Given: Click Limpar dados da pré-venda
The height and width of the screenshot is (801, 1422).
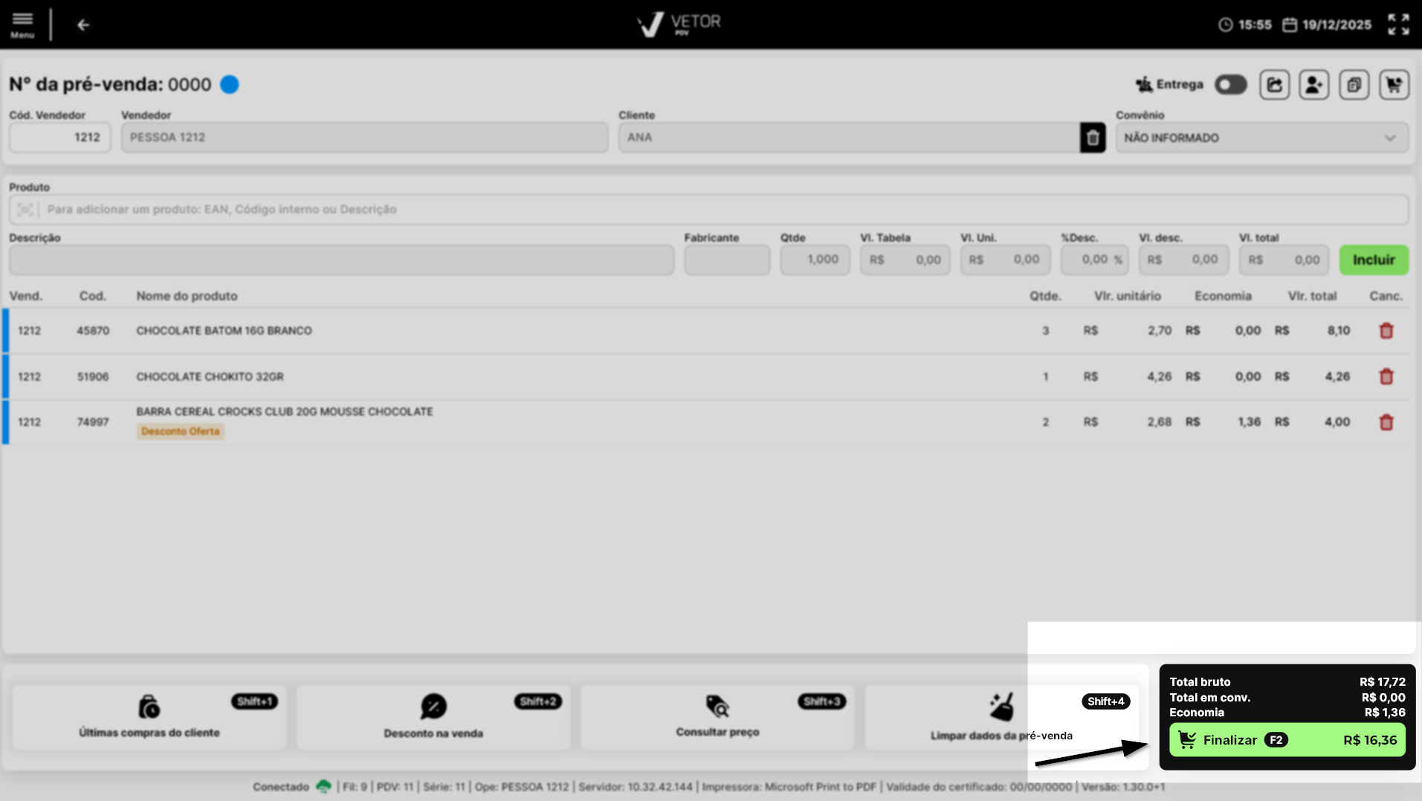Looking at the screenshot, I should tap(1001, 717).
